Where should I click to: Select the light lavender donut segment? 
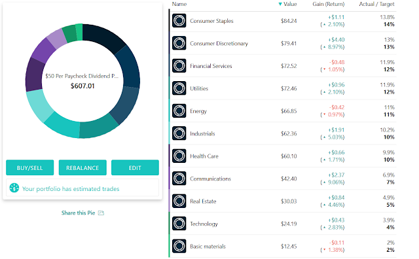pyautogui.click(x=57, y=39)
